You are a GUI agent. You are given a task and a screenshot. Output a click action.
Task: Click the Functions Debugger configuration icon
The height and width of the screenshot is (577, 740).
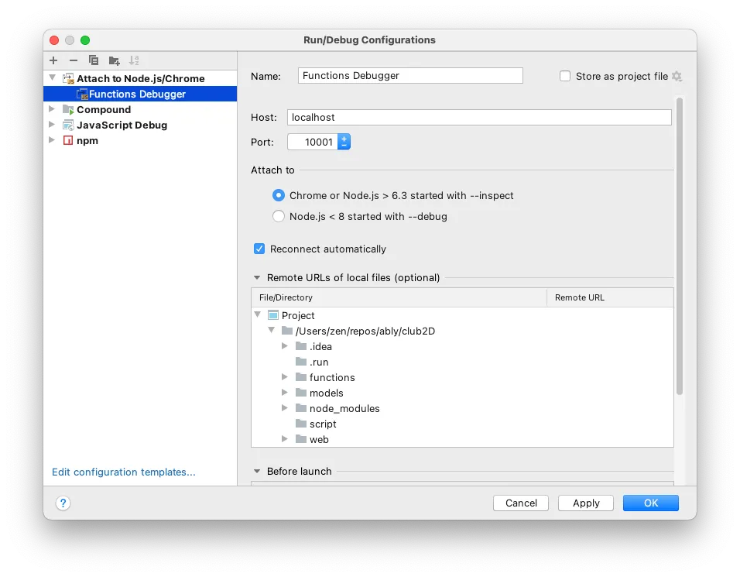tap(82, 94)
